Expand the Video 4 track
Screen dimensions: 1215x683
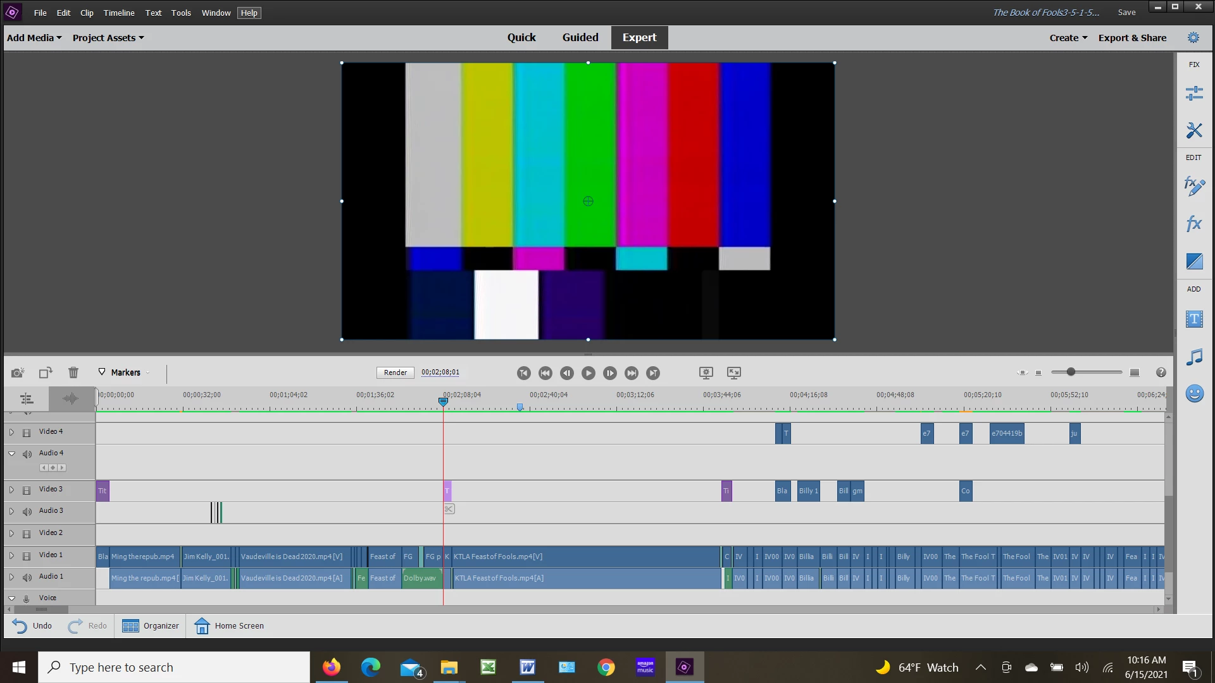click(11, 432)
